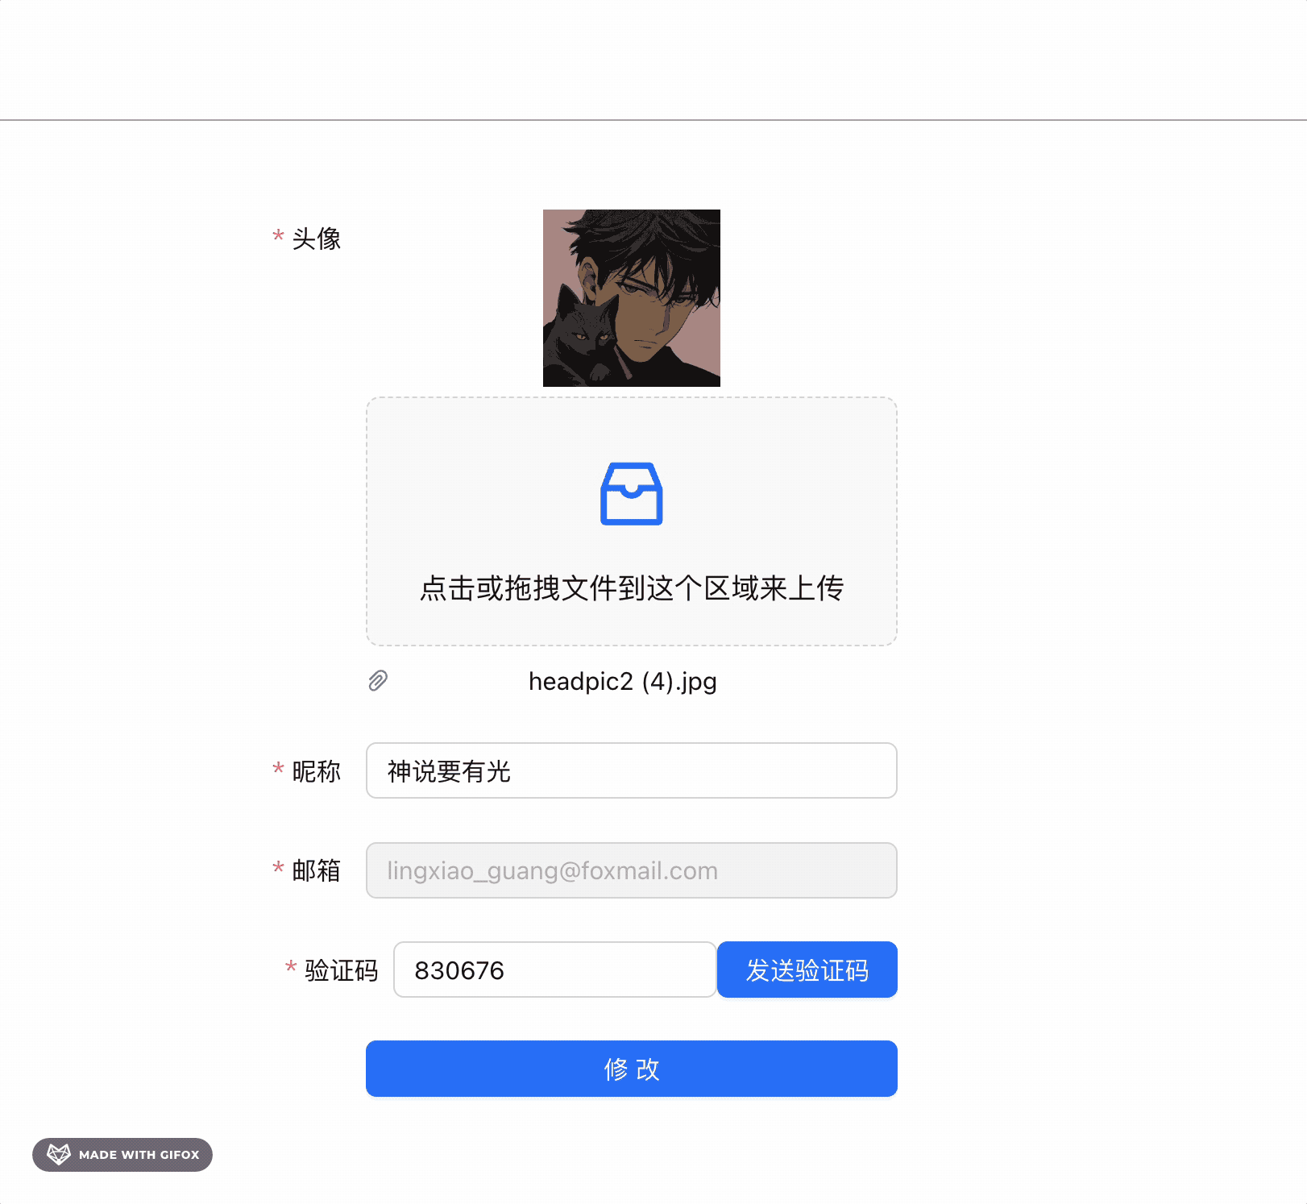Image resolution: width=1307 pixels, height=1204 pixels.
Task: Select the 昵称 field label
Action: tap(317, 771)
